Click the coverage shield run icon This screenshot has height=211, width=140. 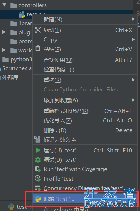[38, 169]
